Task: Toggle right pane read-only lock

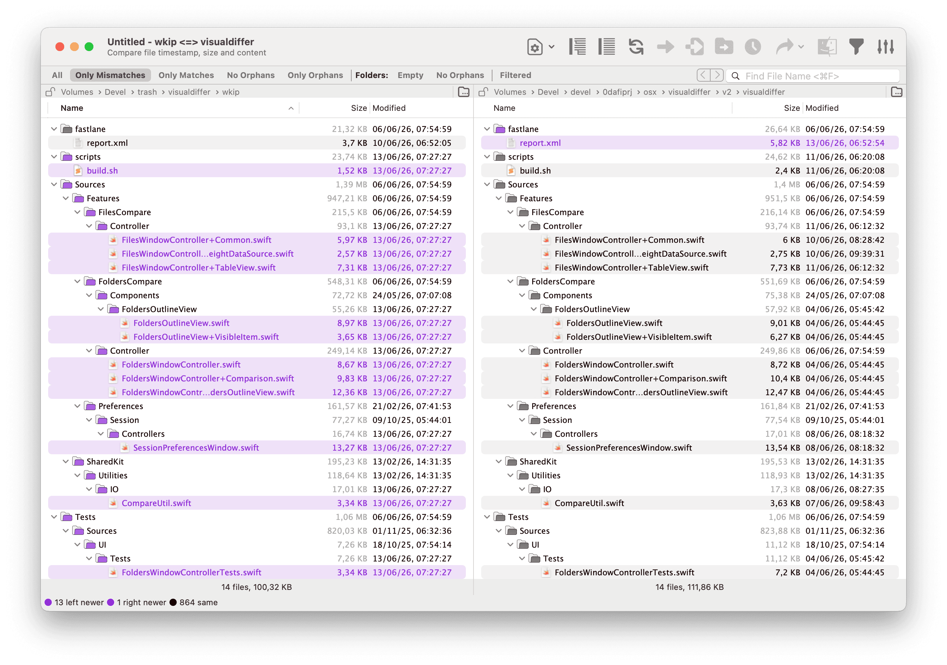Action: [x=483, y=92]
